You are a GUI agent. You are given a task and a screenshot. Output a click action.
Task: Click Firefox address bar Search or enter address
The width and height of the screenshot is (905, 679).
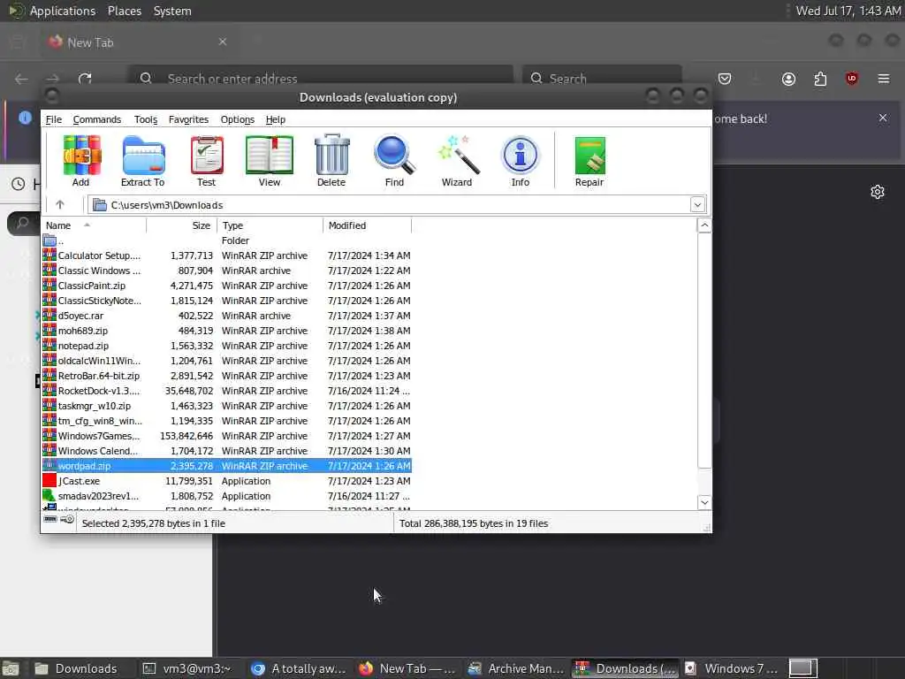point(320,79)
